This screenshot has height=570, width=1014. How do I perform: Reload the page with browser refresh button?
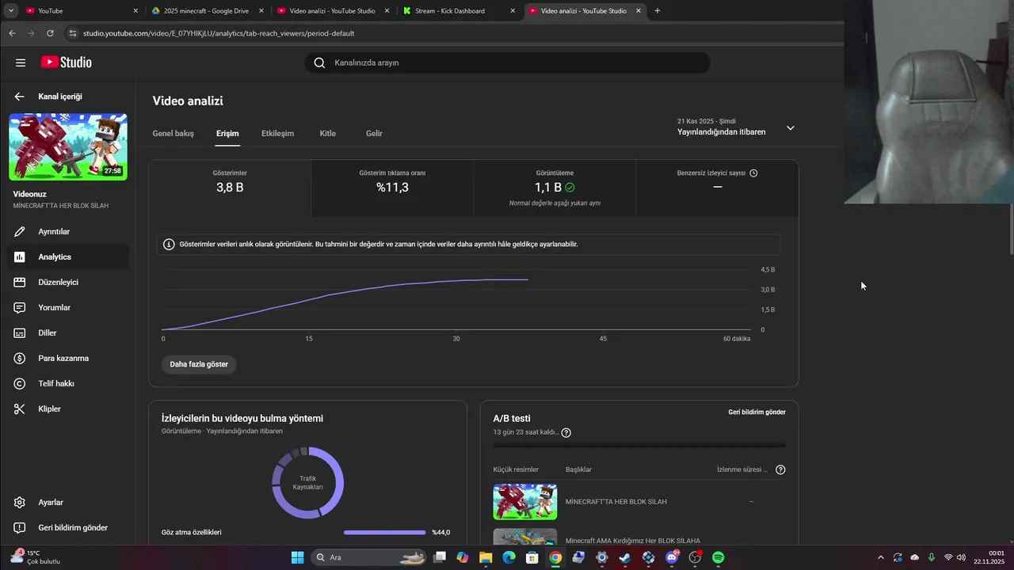point(50,33)
